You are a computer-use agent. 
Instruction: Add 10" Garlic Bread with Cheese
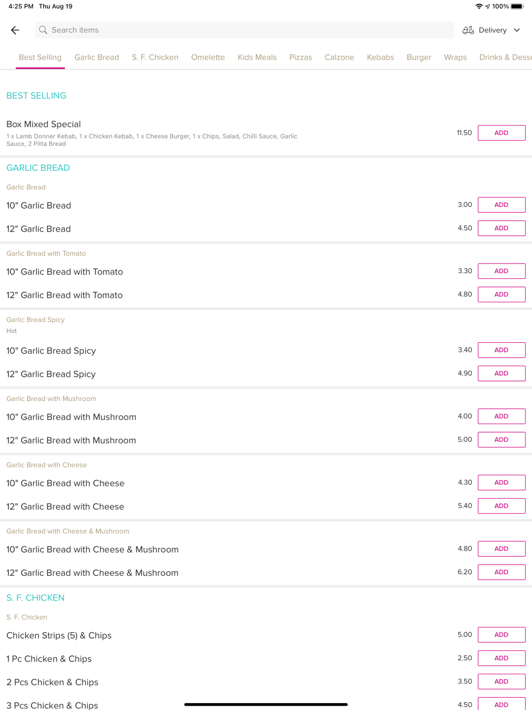pos(501,483)
